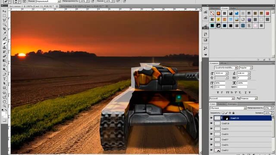Viewport: 276px width, 155px height.
Task: Toggle visibility of Слой 2
Action: (211, 150)
